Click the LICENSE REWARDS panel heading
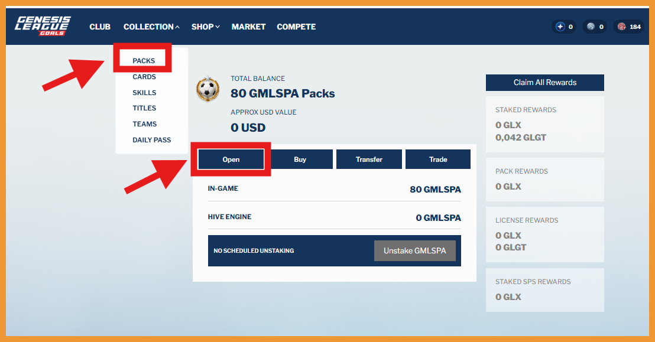Viewport: 655px width, 342px height. pyautogui.click(x=527, y=220)
